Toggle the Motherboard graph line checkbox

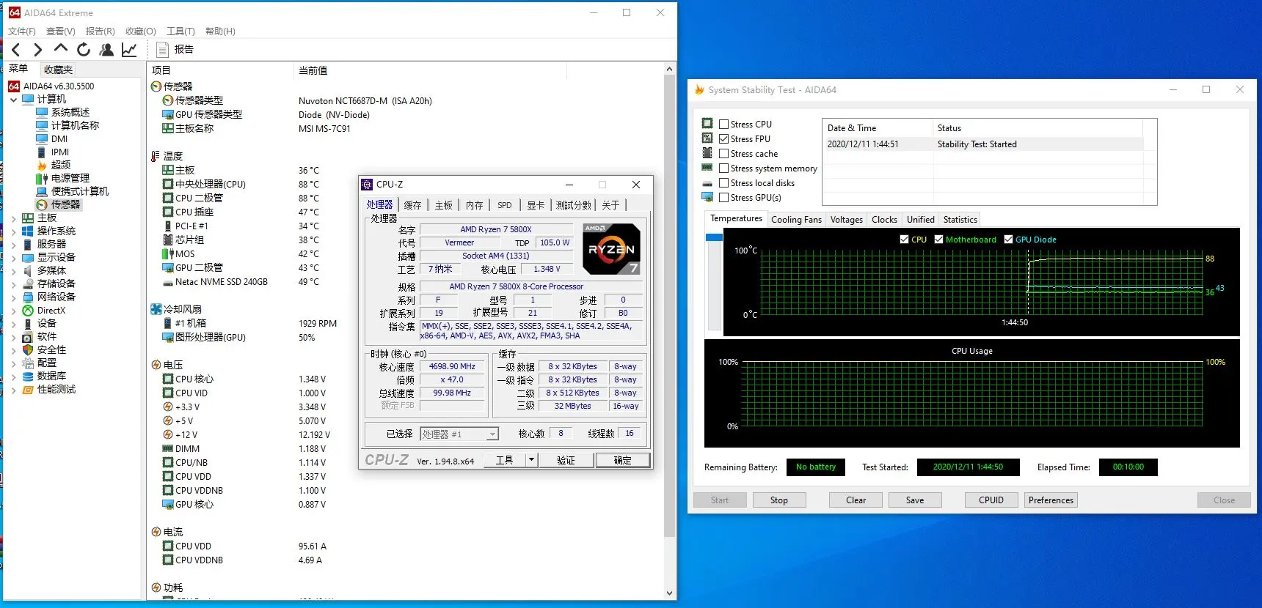click(938, 239)
